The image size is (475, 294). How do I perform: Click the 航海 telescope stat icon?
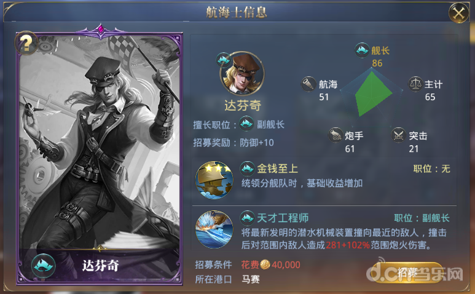coord(308,84)
